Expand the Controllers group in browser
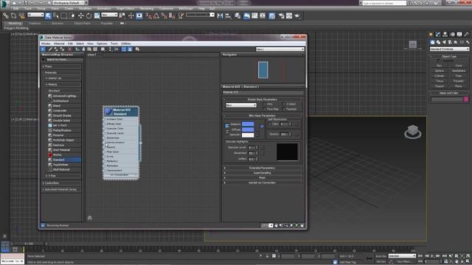 click(x=61, y=183)
